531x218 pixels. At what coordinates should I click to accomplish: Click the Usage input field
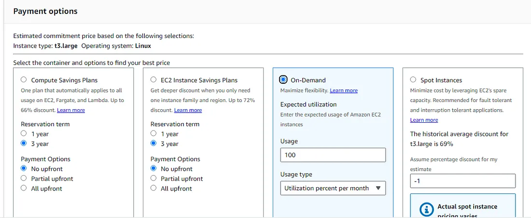[x=333, y=155]
